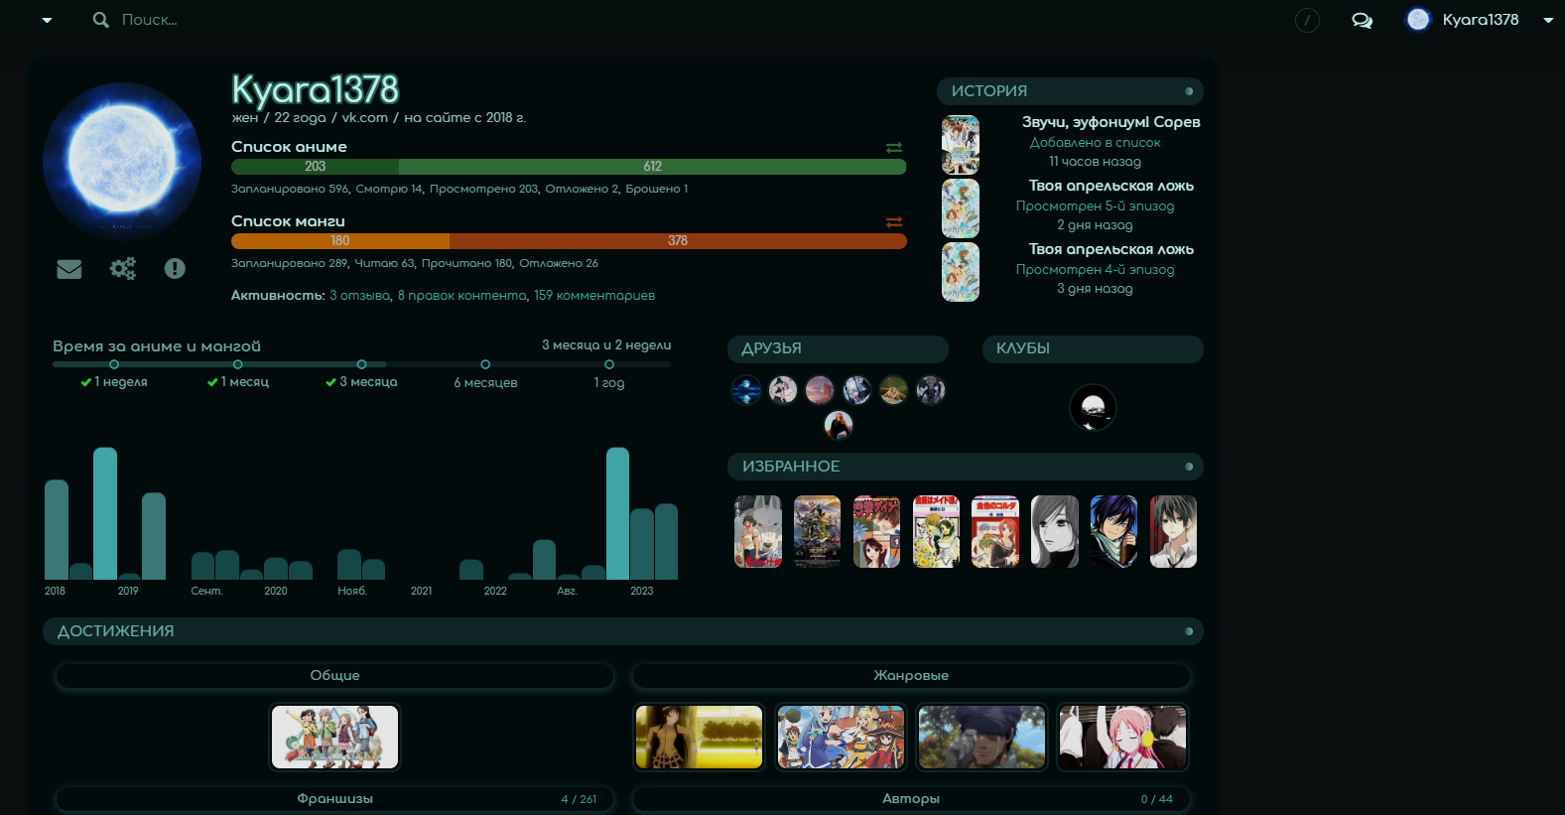1565x815 pixels.
Task: Open the first friend avatar under Друзья
Action: (746, 390)
